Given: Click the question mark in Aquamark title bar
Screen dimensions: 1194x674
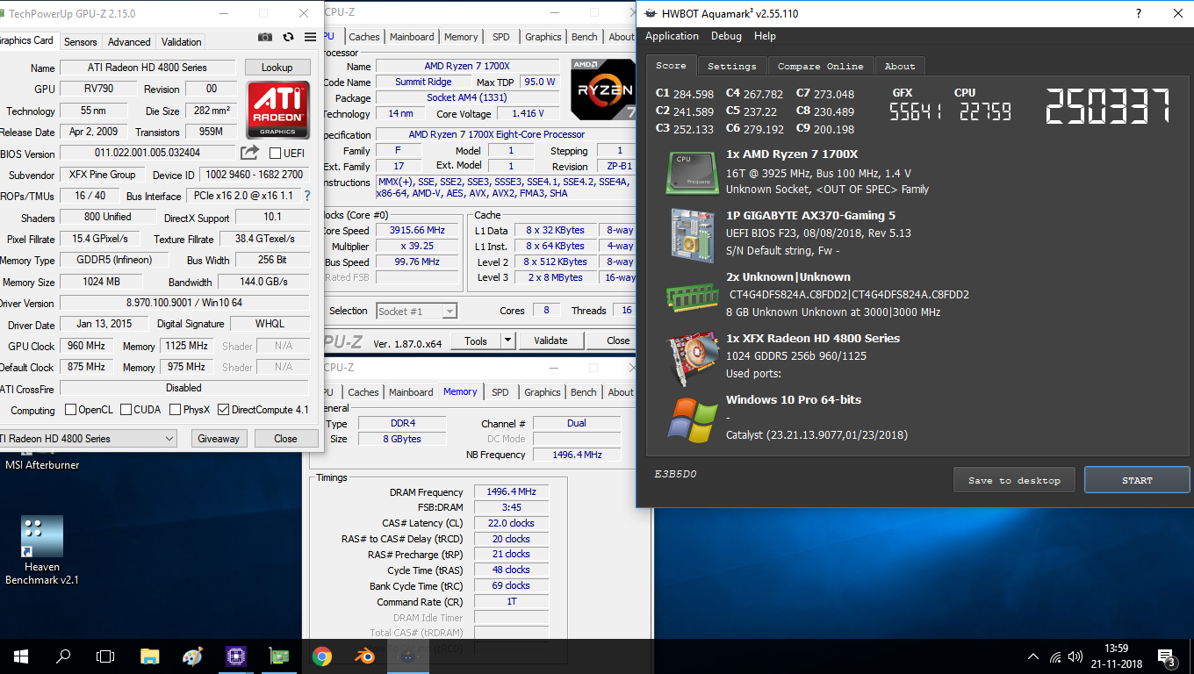Looking at the screenshot, I should tap(1139, 14).
